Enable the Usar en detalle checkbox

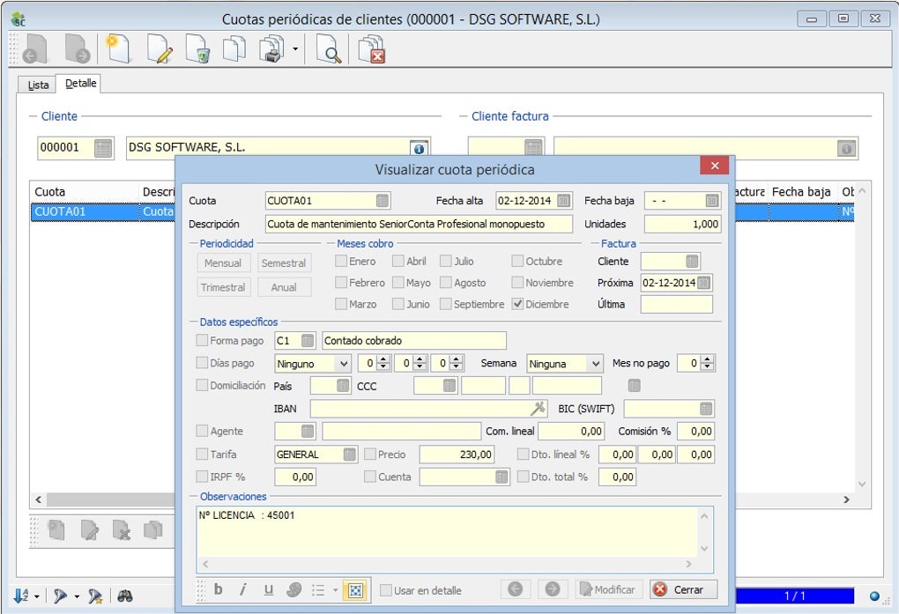386,590
